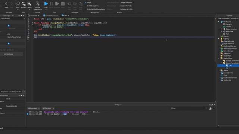
Task: Click the MaterialService icon
Action: 221,41
